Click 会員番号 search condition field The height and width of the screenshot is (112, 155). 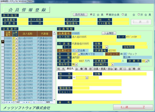[x=23, y=20]
